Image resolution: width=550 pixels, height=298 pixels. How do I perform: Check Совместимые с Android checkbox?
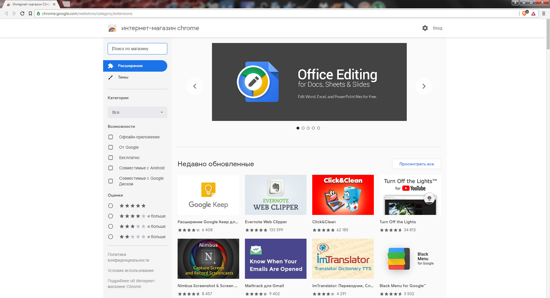[x=111, y=168]
